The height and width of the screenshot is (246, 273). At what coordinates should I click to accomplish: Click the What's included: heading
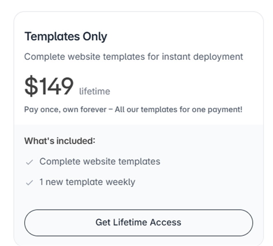coord(60,141)
